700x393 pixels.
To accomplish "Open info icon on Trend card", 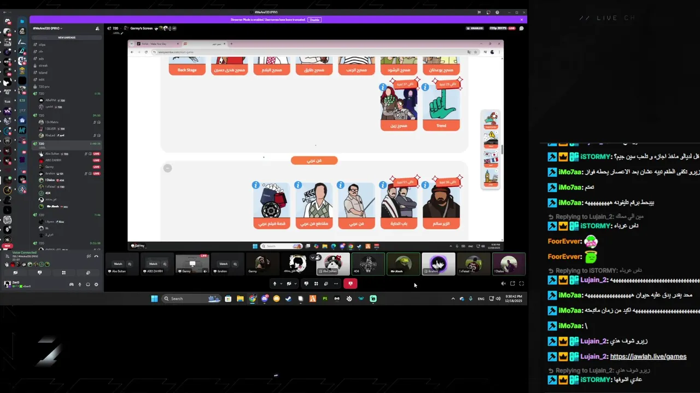I will tap(425, 87).
